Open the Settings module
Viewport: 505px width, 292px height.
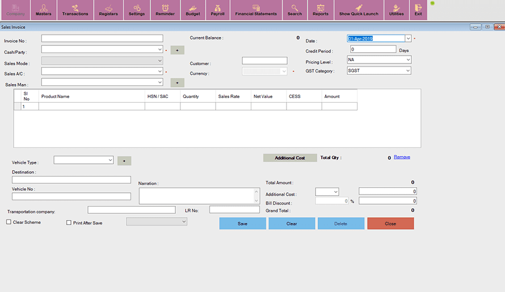[x=137, y=10]
